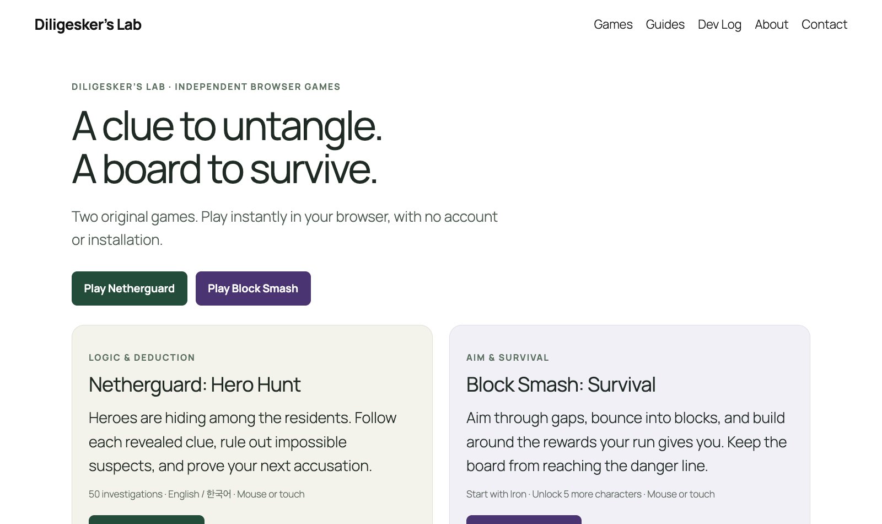The width and height of the screenshot is (882, 524).
Task: Click the "A clue to untangle" headline
Action: coord(227,148)
